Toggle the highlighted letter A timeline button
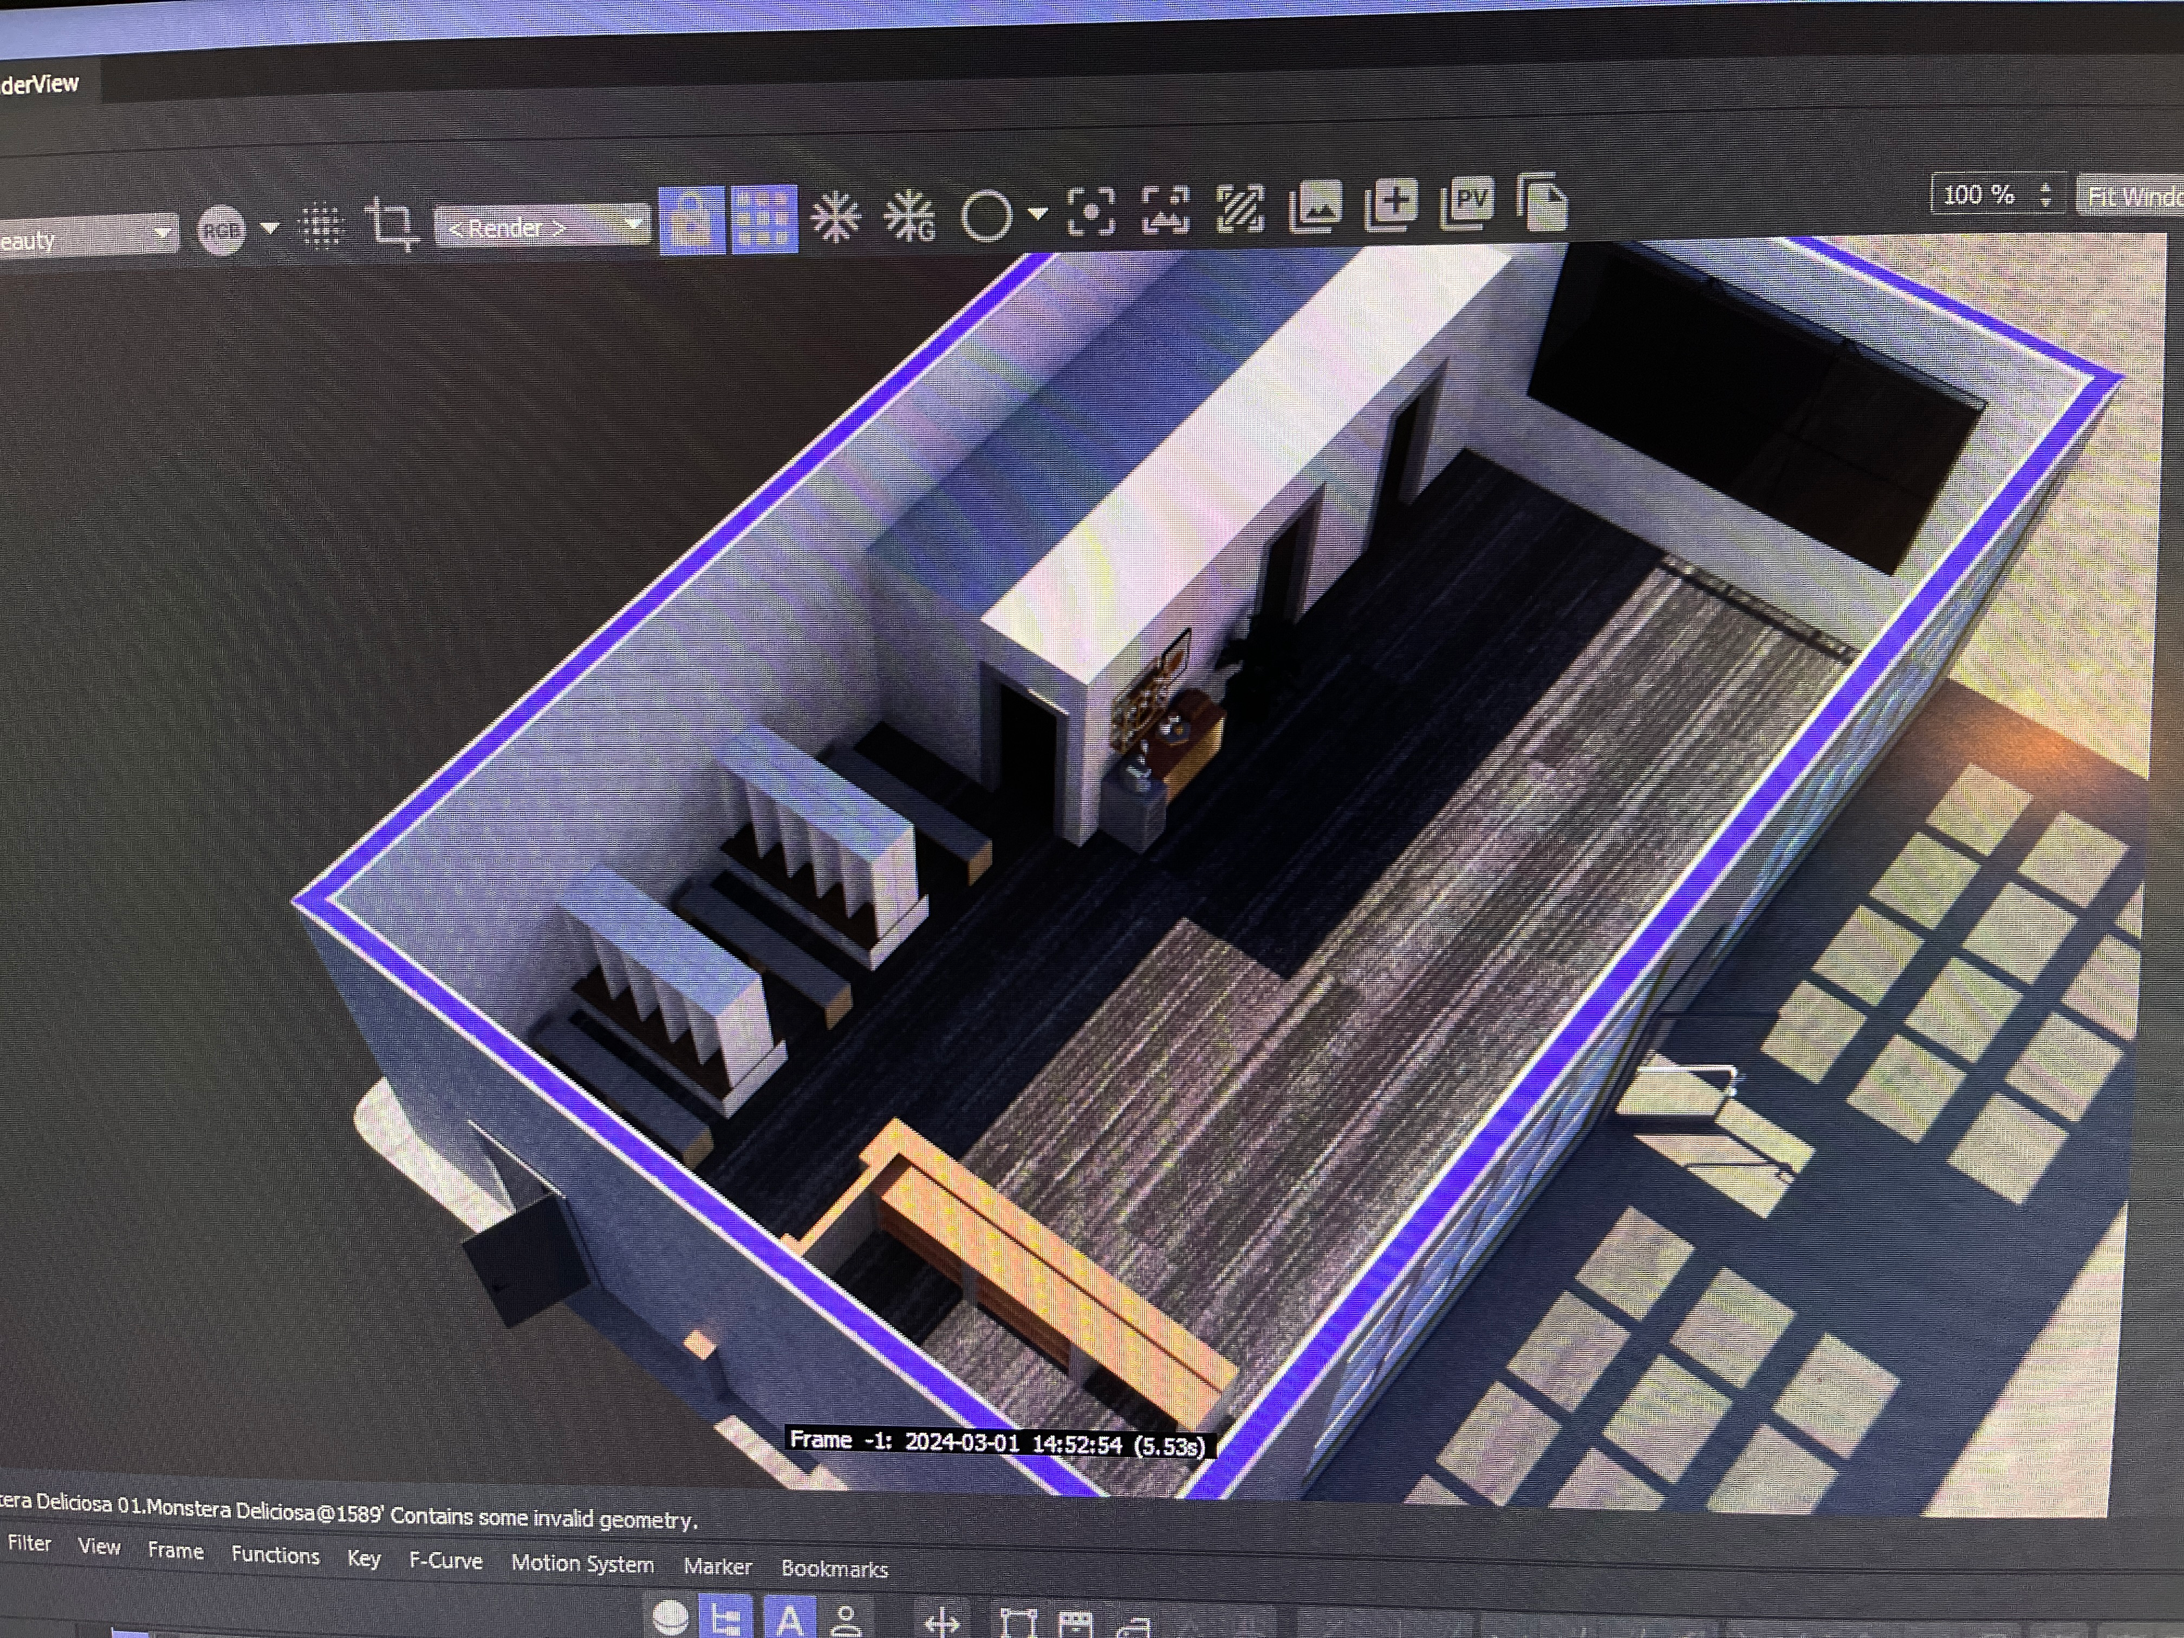This screenshot has height=1638, width=2184. 789,1618
